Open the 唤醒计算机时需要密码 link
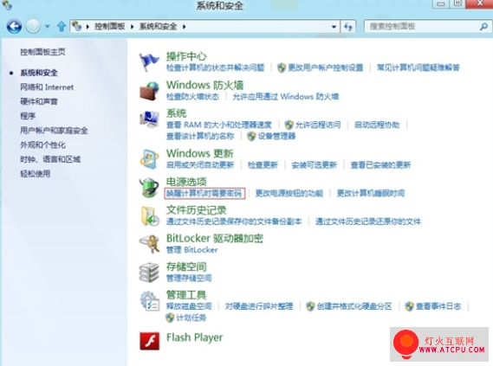 204,193
